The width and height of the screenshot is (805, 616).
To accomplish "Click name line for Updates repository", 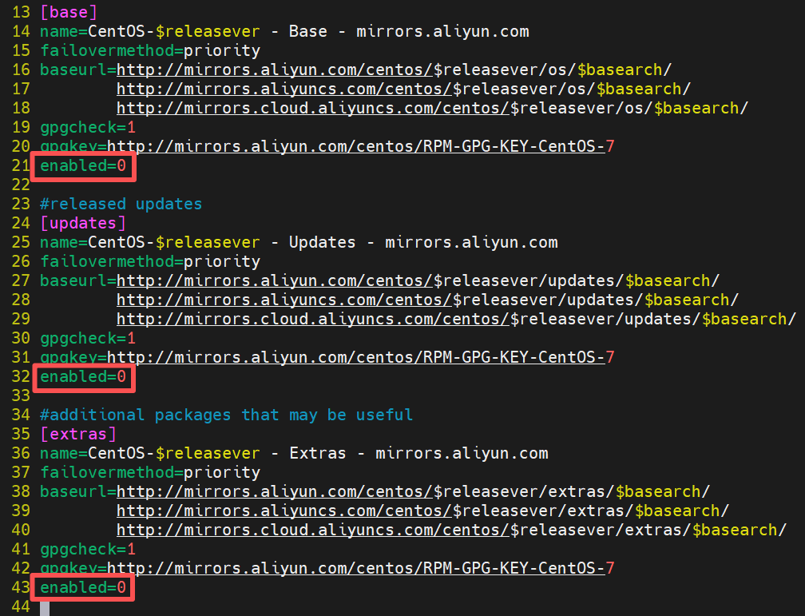I will 299,243.
